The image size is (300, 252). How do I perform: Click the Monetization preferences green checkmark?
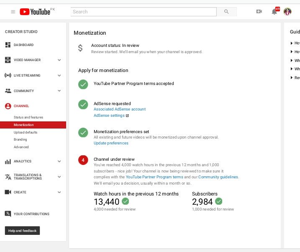pos(83,133)
